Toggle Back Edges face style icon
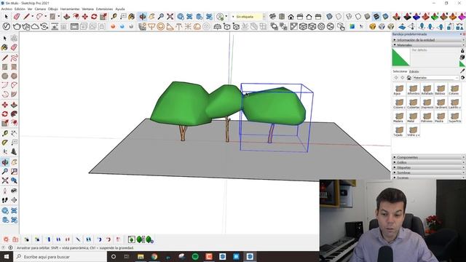 pyautogui.click(x=339, y=17)
